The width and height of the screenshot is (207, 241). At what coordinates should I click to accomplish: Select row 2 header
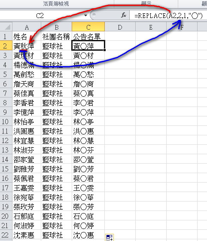6,46
